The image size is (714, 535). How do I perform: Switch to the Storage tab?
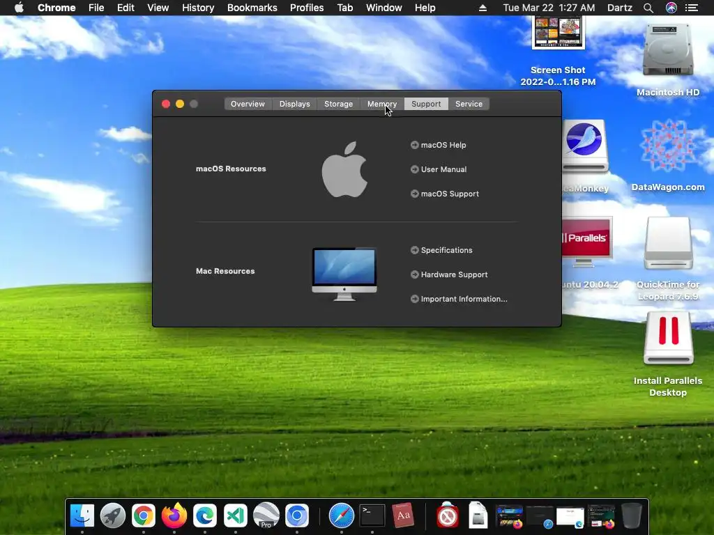pyautogui.click(x=338, y=104)
